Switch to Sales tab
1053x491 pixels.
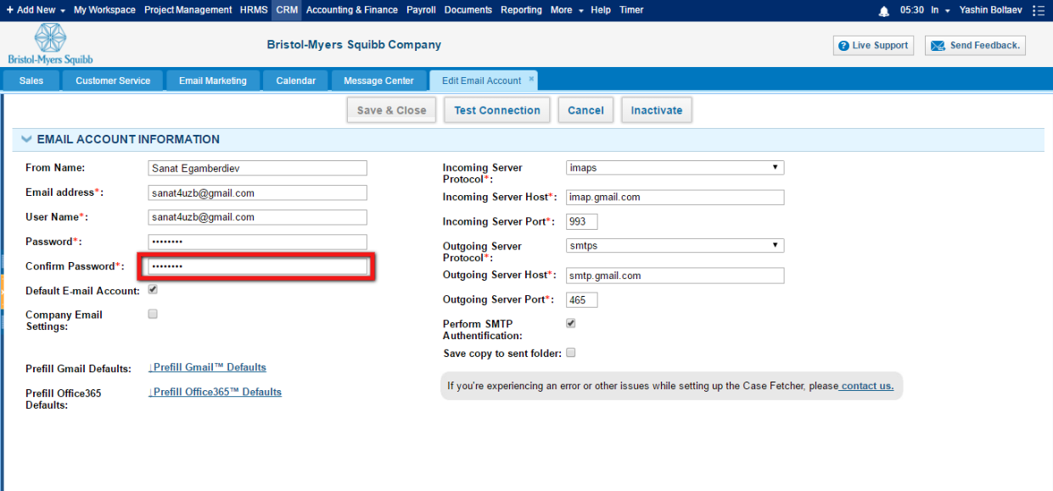(x=31, y=81)
